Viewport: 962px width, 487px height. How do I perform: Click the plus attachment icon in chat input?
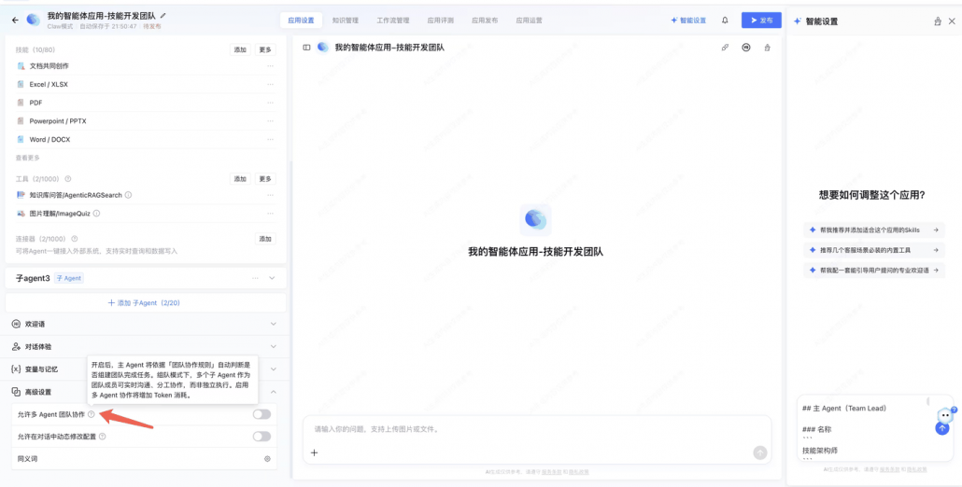pyautogui.click(x=314, y=452)
